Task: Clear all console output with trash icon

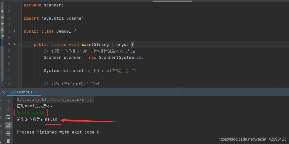Action: click(8, 141)
